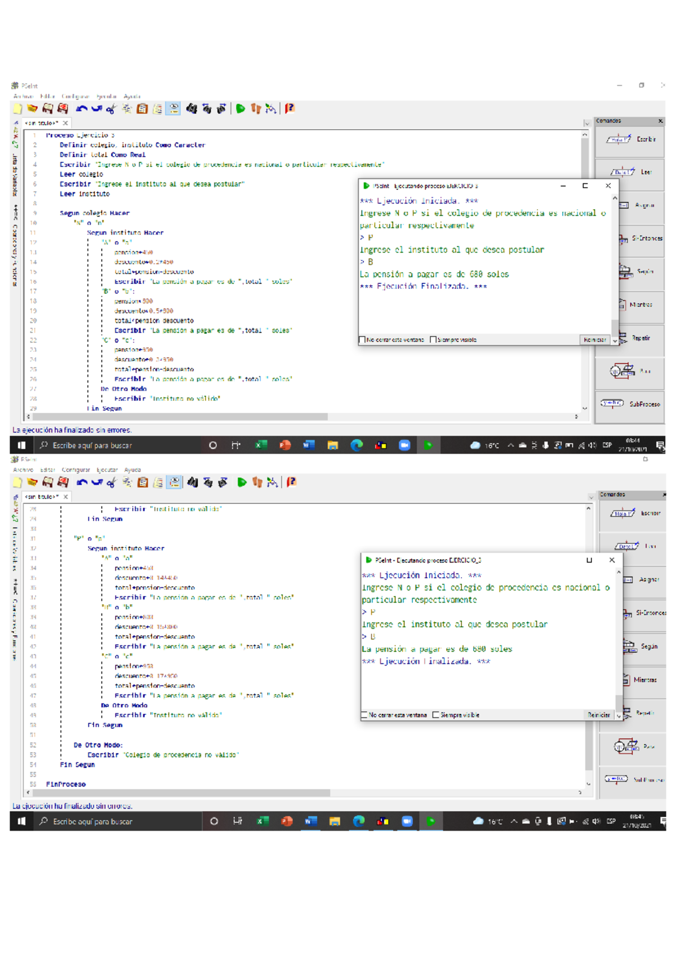676x956 pixels.
Task: Open the Configurar menu in the lower PSeInt window
Action: [x=75, y=470]
